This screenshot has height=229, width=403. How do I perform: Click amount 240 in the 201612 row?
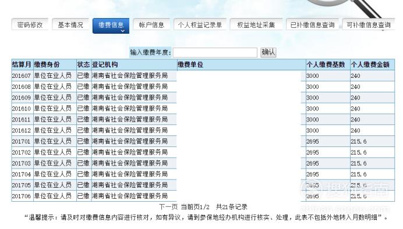[x=355, y=131]
